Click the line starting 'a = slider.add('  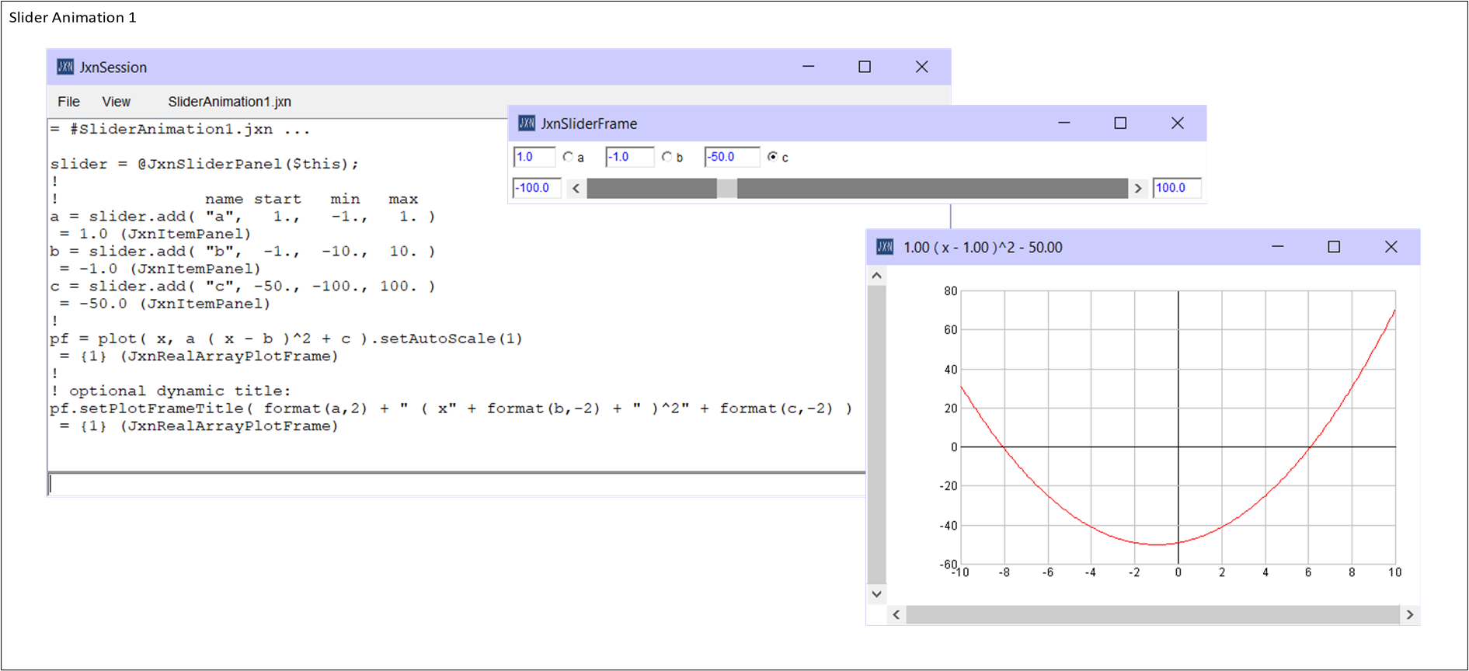(x=242, y=217)
